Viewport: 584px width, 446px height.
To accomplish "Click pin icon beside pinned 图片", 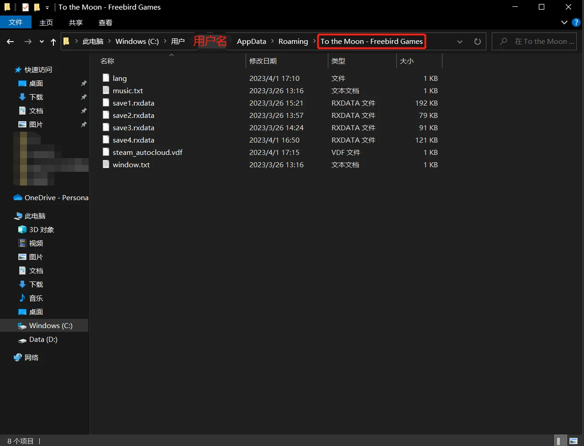I will (x=84, y=124).
